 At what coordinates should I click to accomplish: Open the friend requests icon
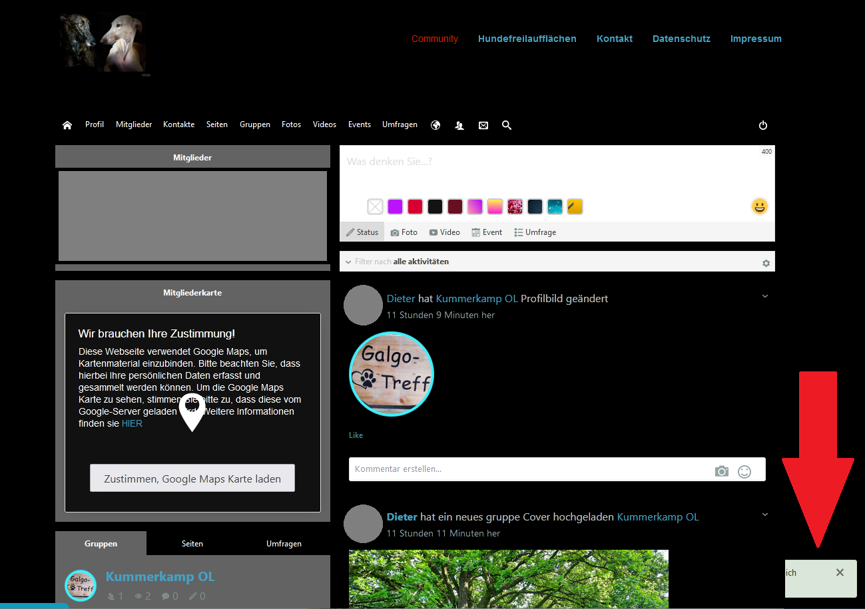click(459, 125)
